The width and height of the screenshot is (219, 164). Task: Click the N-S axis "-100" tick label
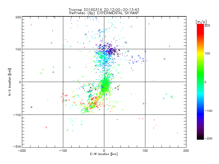pos(17,115)
